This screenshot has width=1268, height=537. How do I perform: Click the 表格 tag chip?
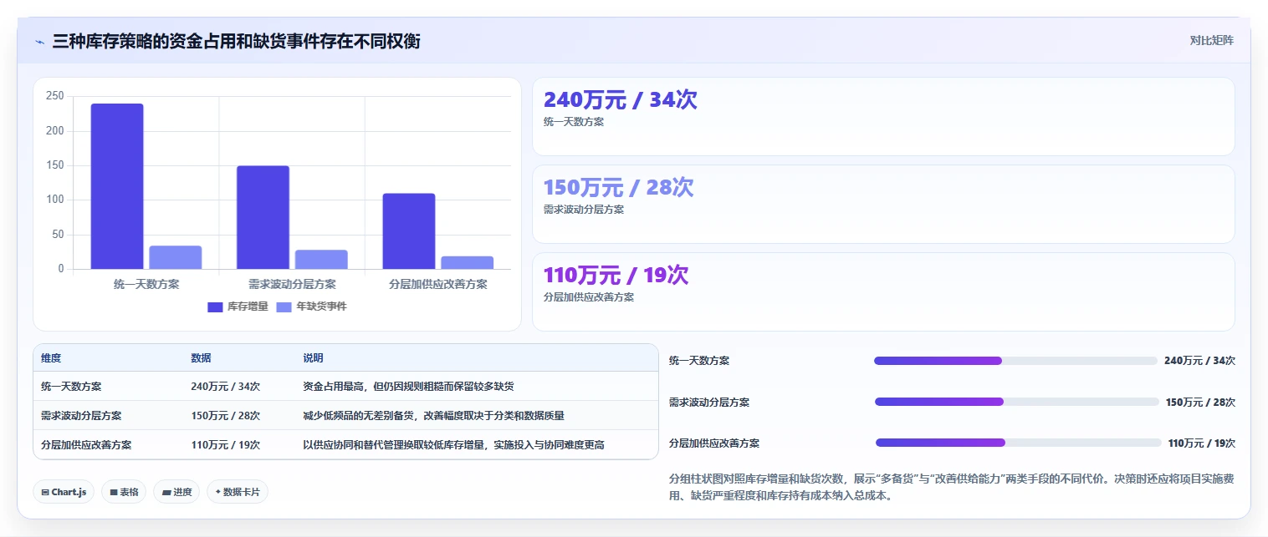coord(123,492)
